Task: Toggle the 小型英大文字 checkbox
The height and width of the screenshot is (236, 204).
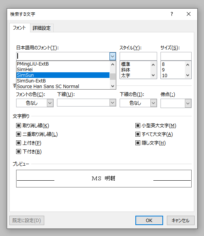Action: coord(138,125)
